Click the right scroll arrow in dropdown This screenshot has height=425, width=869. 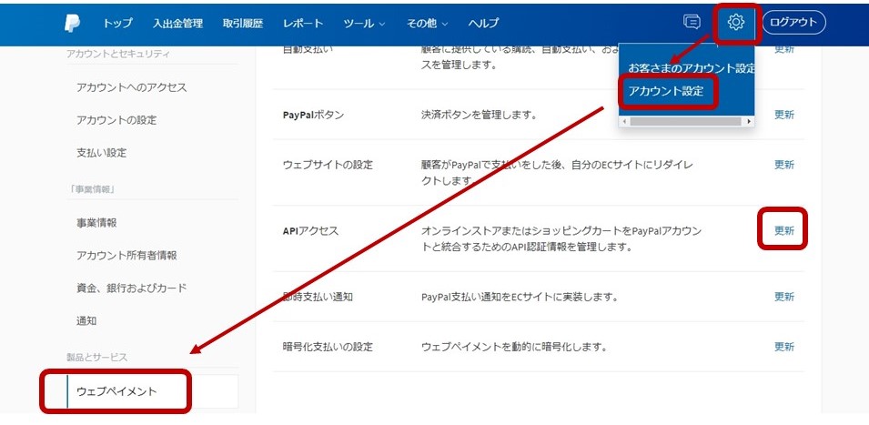click(x=750, y=121)
